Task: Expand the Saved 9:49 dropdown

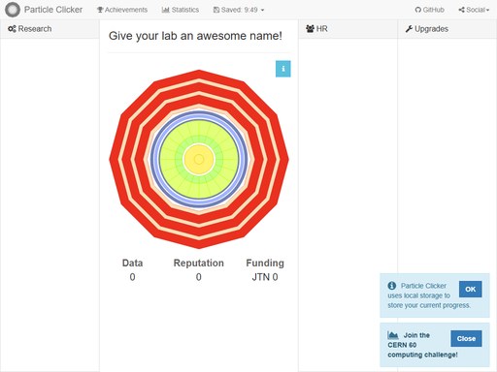Action: tap(239, 10)
